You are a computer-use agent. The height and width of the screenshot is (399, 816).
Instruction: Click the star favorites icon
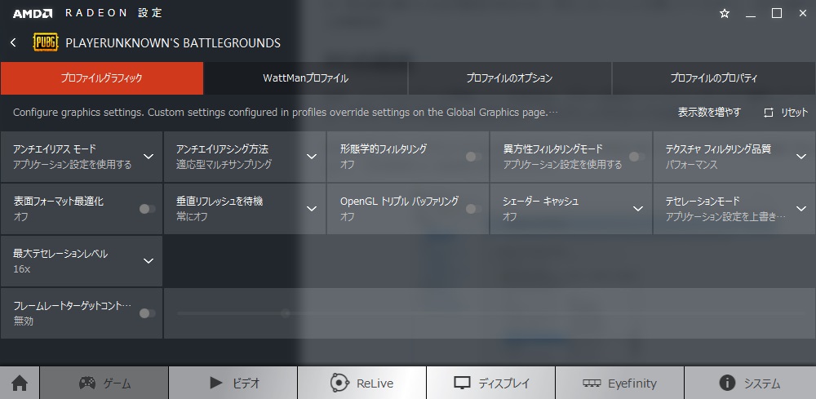(x=725, y=14)
